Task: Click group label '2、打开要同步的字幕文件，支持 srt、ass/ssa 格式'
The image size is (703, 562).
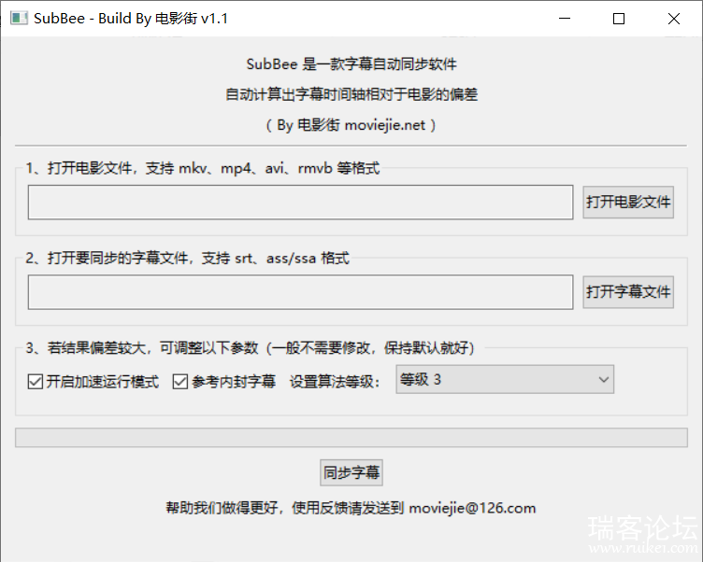Action: coord(187,259)
